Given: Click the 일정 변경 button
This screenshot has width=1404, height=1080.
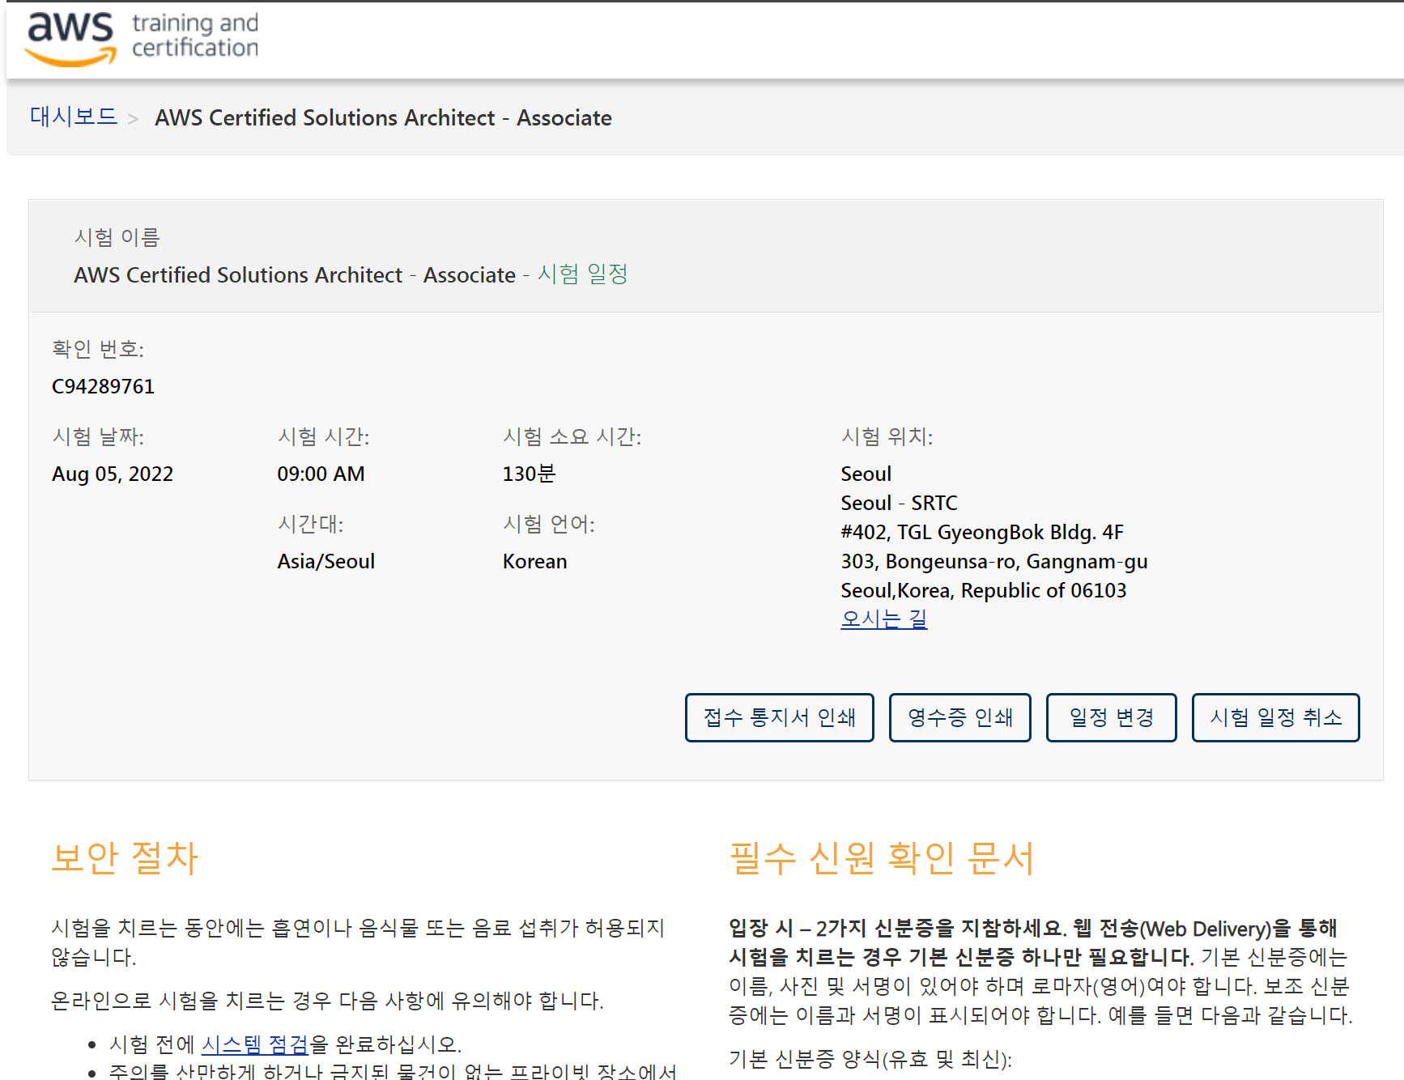Looking at the screenshot, I should click(x=1111, y=717).
